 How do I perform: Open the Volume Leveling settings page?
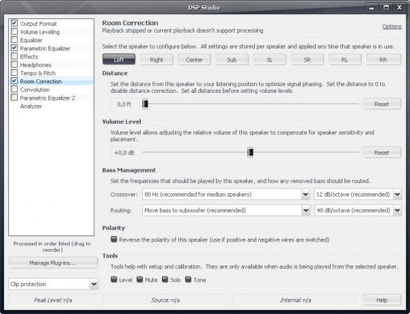click(40, 32)
